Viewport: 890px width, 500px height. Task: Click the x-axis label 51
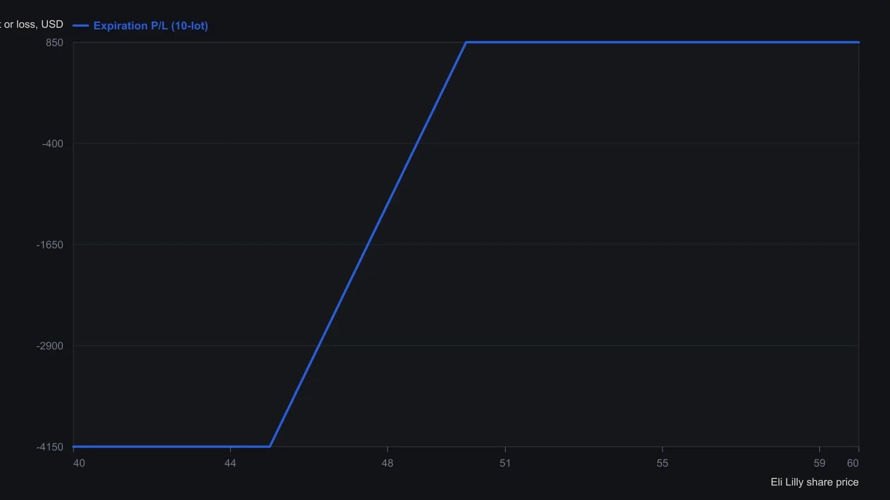(x=505, y=463)
